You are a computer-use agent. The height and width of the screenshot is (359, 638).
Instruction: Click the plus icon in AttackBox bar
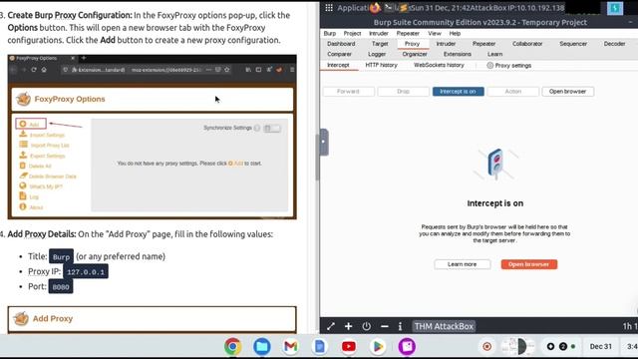[x=348, y=326]
